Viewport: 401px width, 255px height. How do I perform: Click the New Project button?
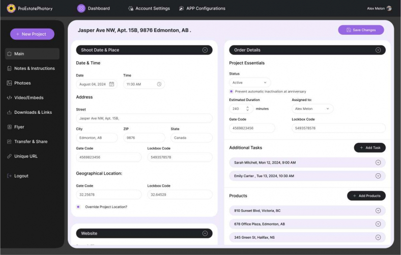point(32,34)
